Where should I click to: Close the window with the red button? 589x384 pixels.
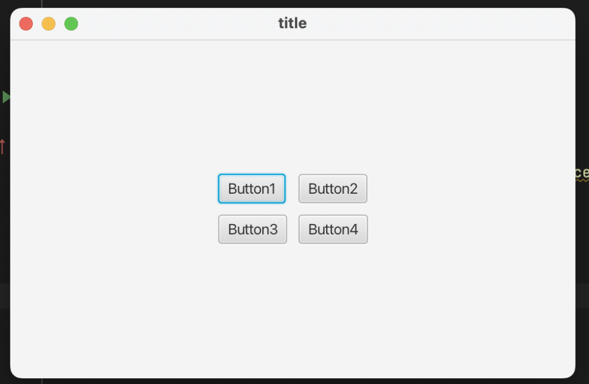[x=26, y=24]
